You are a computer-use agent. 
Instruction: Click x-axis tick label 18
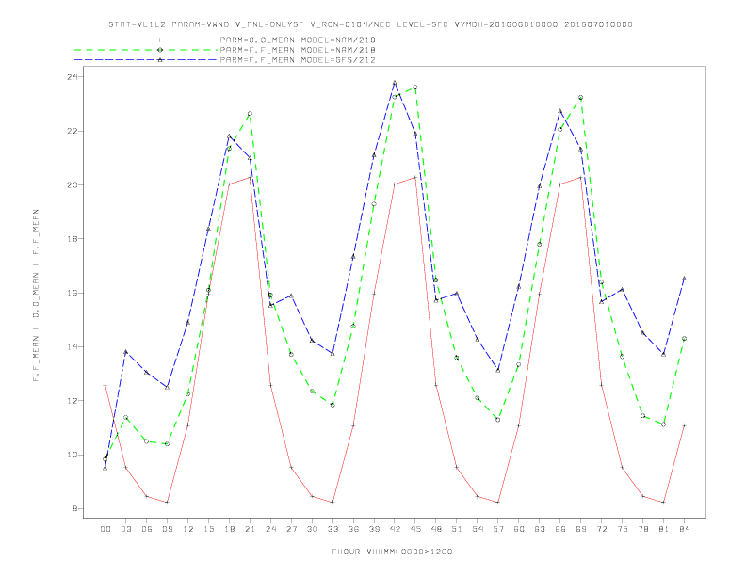coord(229,529)
